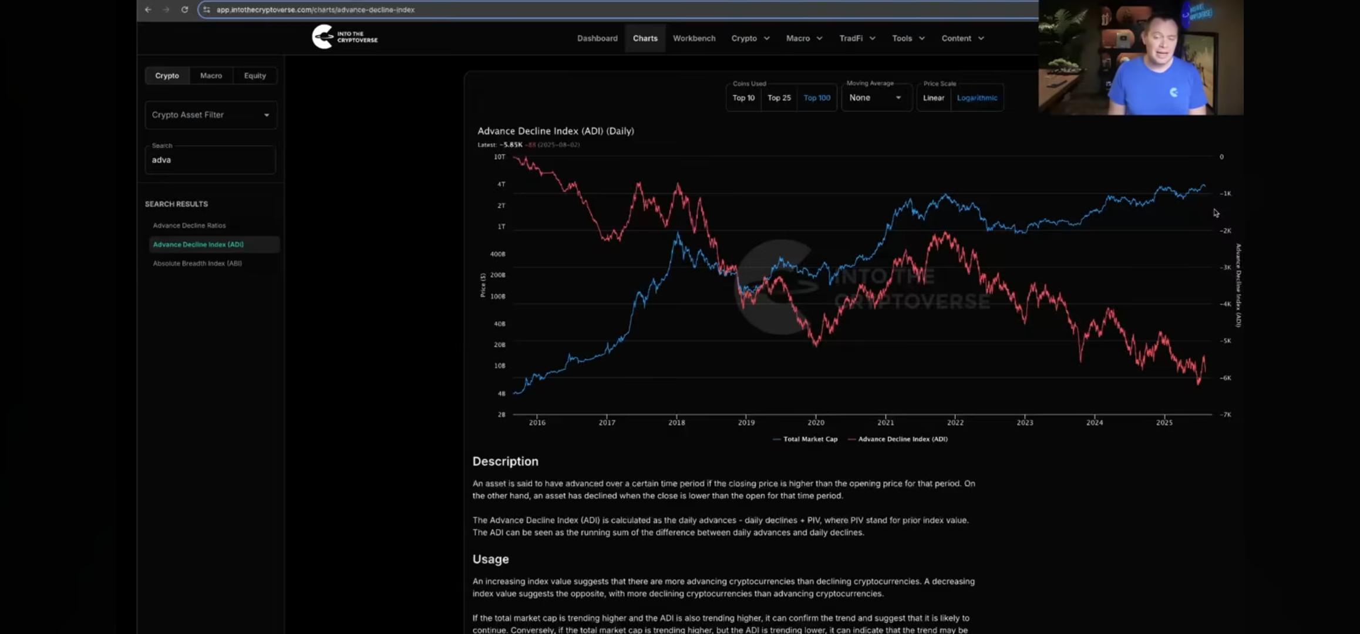Viewport: 1360px width, 634px height.
Task: Open Absolute Breadth Index (ABI) search result
Action: pos(197,264)
